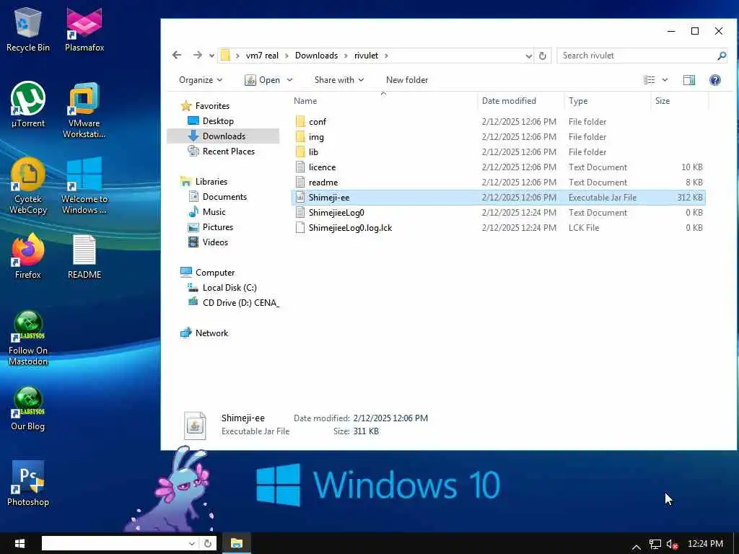Select the Follow On Mastodon shortcut
Image resolution: width=739 pixels, height=554 pixels.
point(28,338)
